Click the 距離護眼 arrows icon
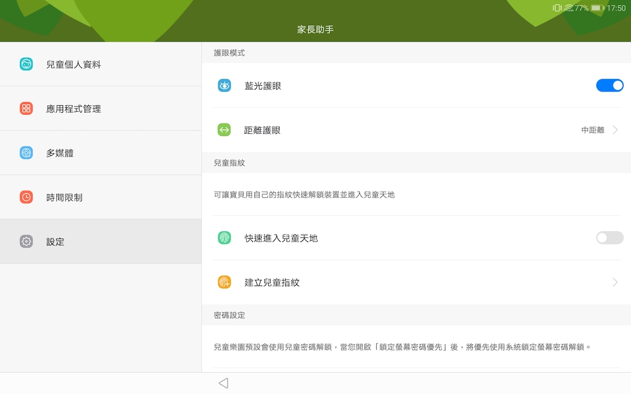Viewport: 631px width, 394px height. pyautogui.click(x=225, y=130)
